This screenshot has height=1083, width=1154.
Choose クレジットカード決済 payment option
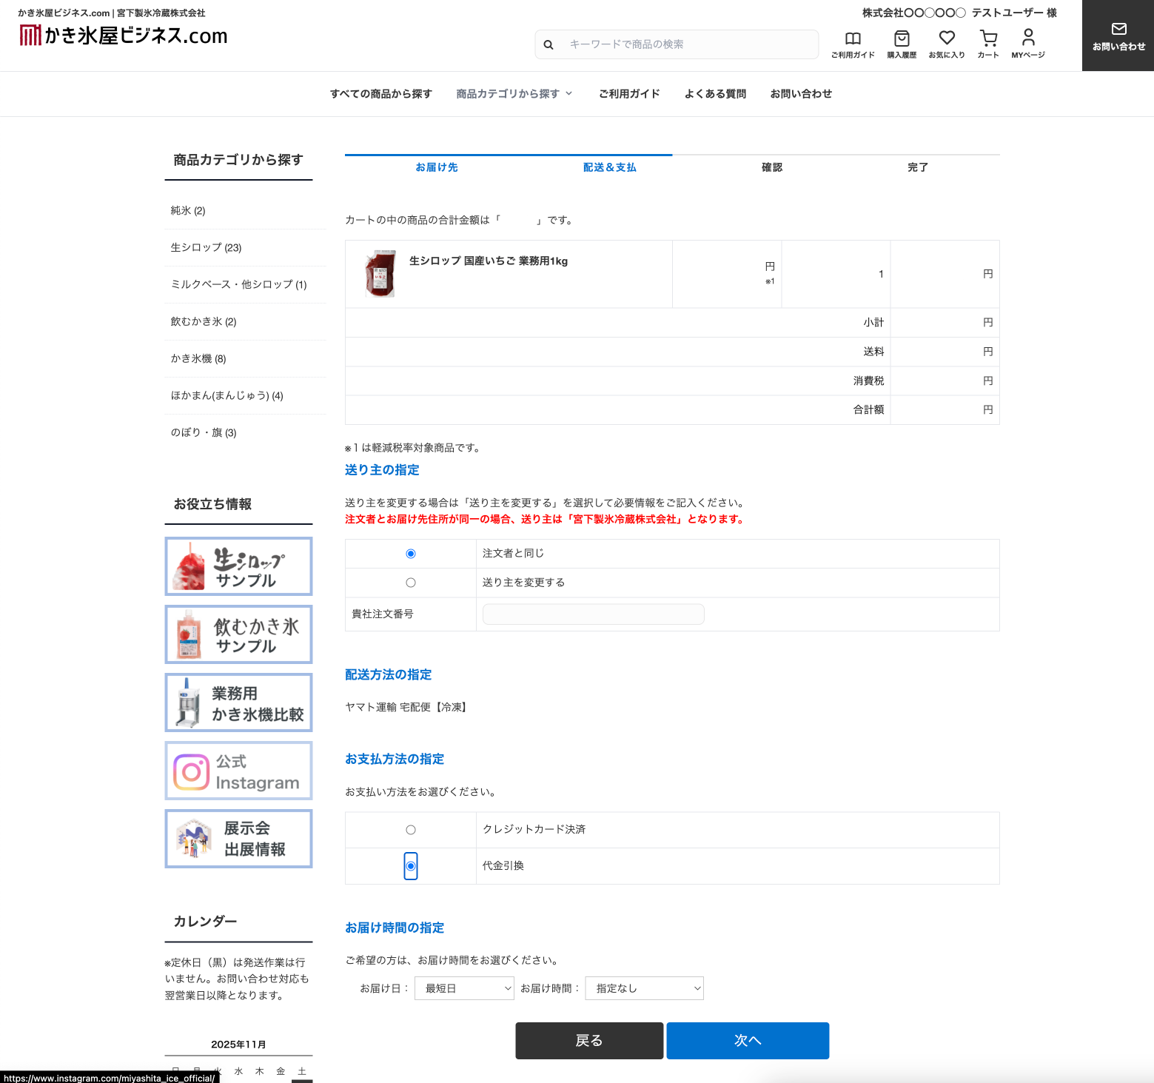click(411, 830)
